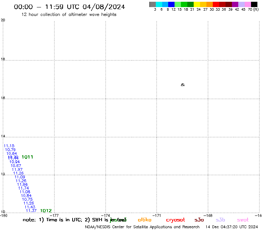Screen dimensions: 262x230
Task: Click the green 1011 time label
Action: (27, 157)
